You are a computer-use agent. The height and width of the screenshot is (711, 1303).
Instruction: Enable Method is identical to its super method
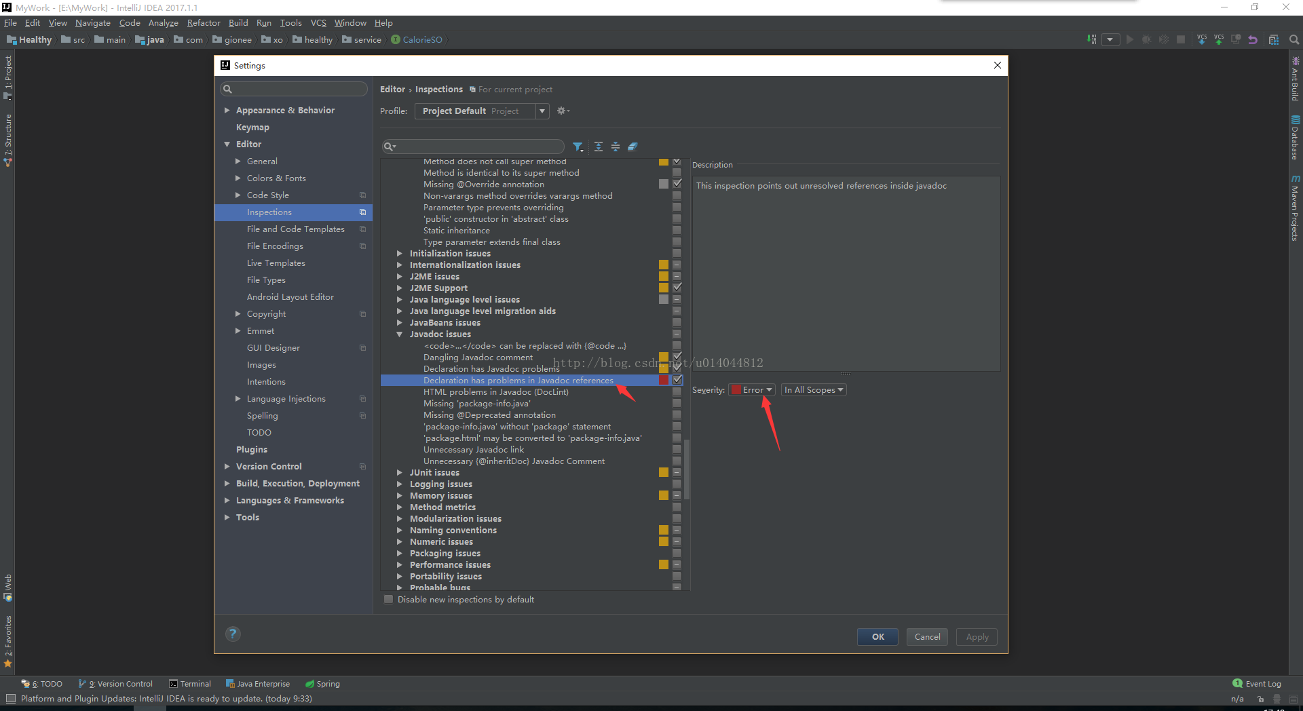coord(677,172)
